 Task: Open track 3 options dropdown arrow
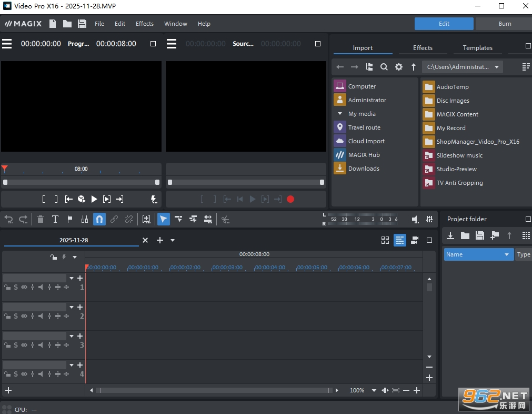[72, 336]
